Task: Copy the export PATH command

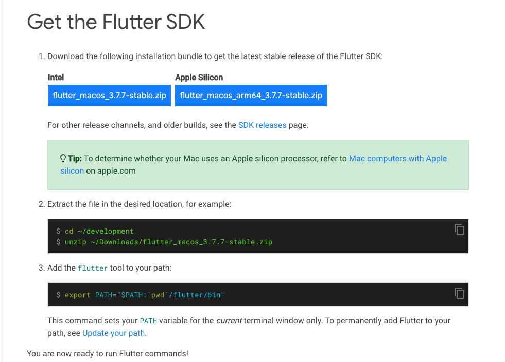Action: click(459, 293)
